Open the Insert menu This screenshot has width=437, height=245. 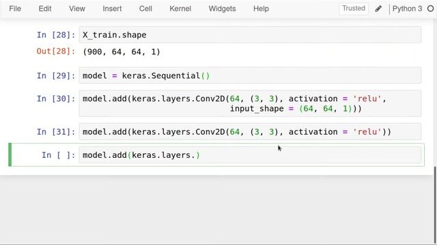click(x=112, y=9)
